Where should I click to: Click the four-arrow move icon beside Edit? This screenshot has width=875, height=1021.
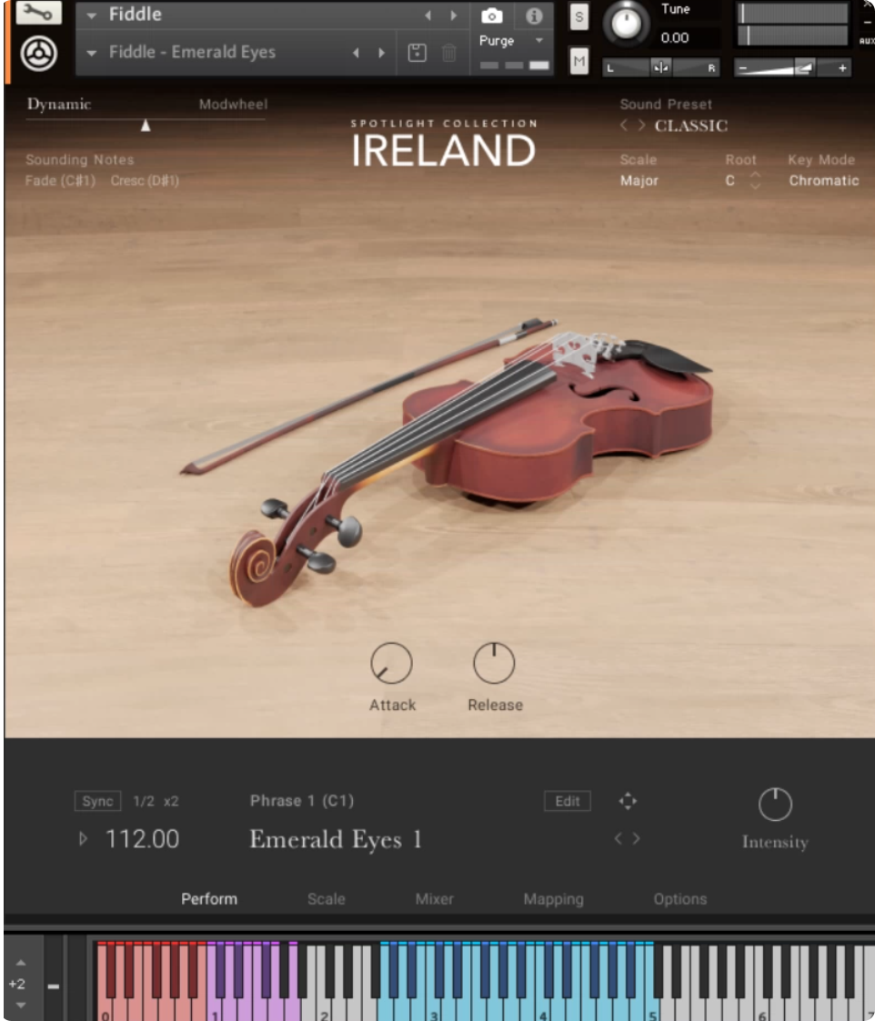[628, 801]
